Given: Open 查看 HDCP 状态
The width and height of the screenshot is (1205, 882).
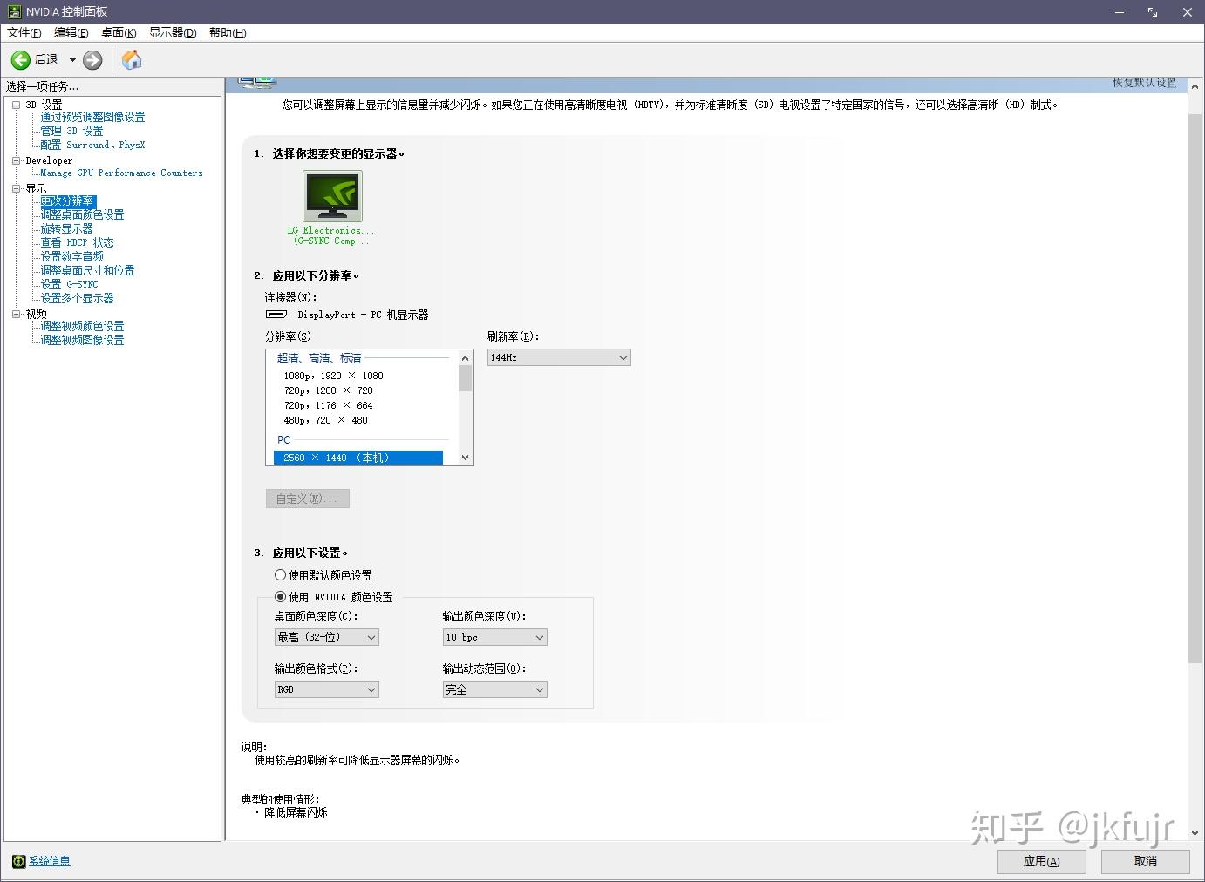Looking at the screenshot, I should (x=77, y=242).
